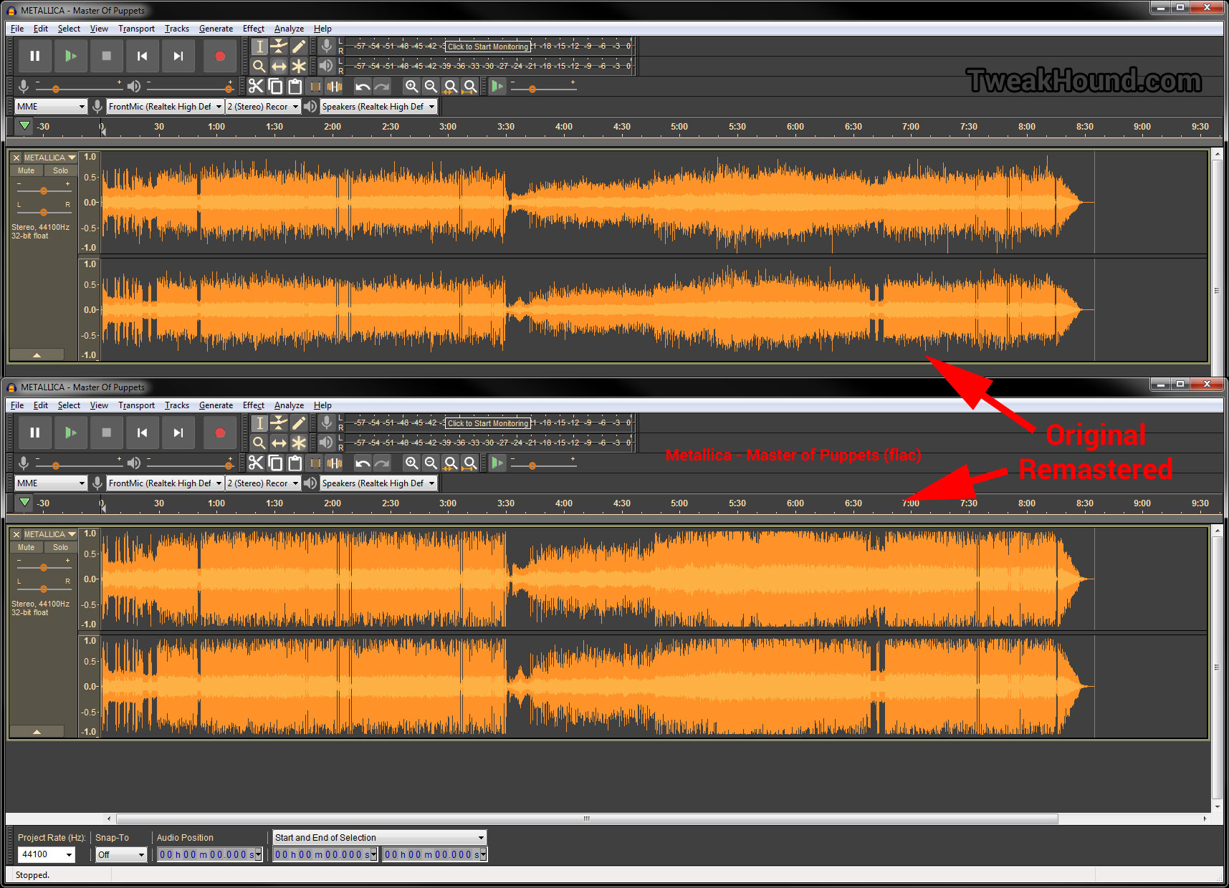Viewport: 1229px width, 888px height.
Task: Select the Draw pencil tool in top window
Action: coord(298,47)
